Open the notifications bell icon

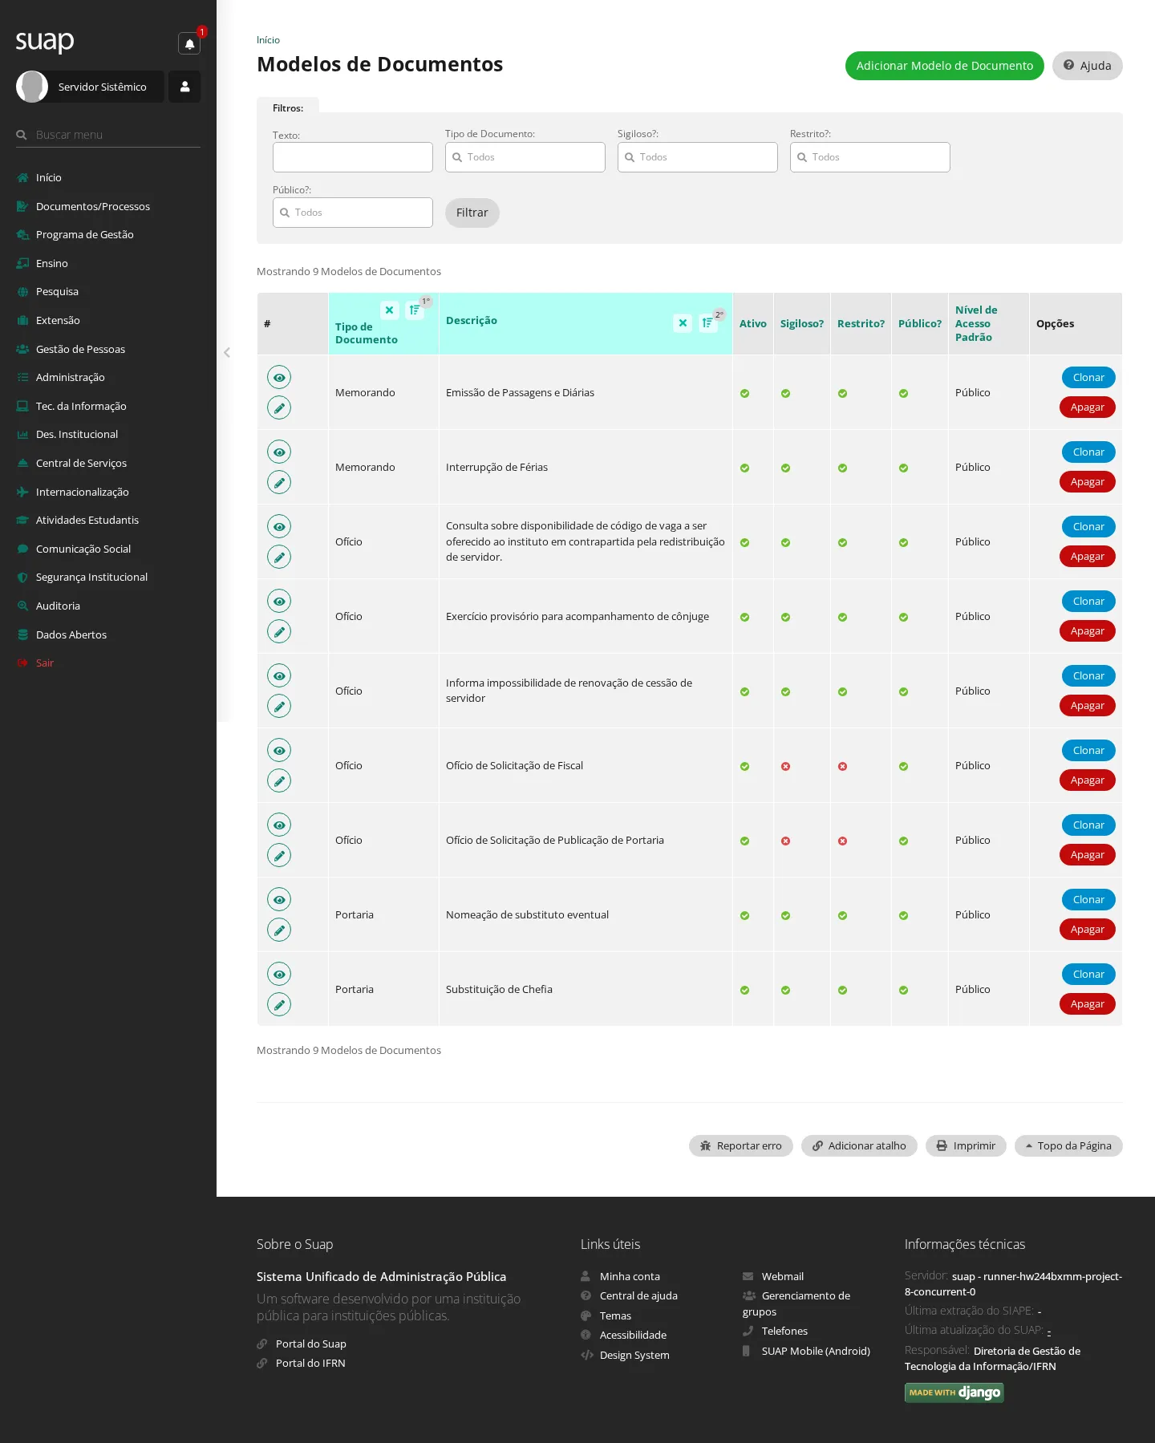pos(189,44)
